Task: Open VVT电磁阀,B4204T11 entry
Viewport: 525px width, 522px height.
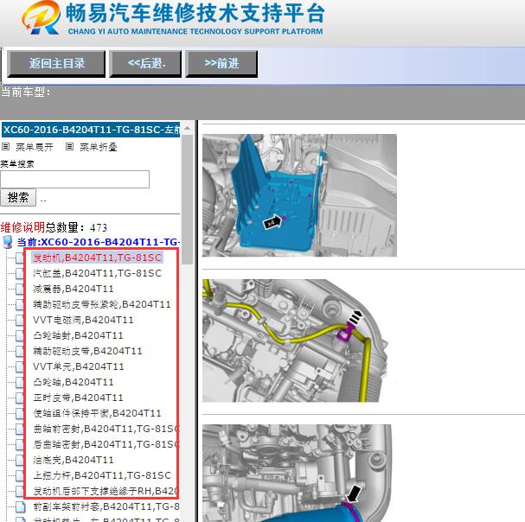Action: [83, 320]
